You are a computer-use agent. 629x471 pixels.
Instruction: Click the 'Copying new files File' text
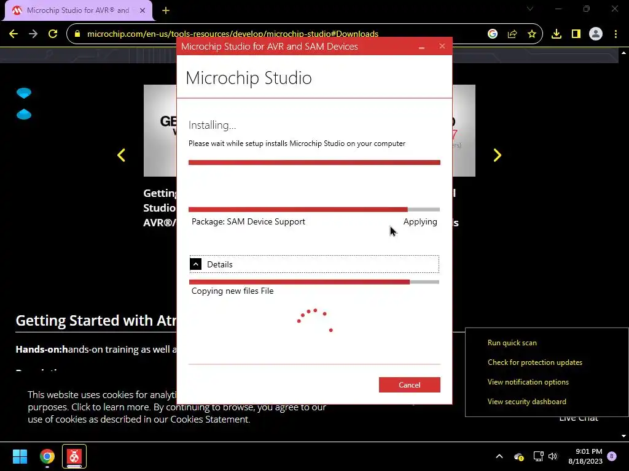(x=233, y=291)
